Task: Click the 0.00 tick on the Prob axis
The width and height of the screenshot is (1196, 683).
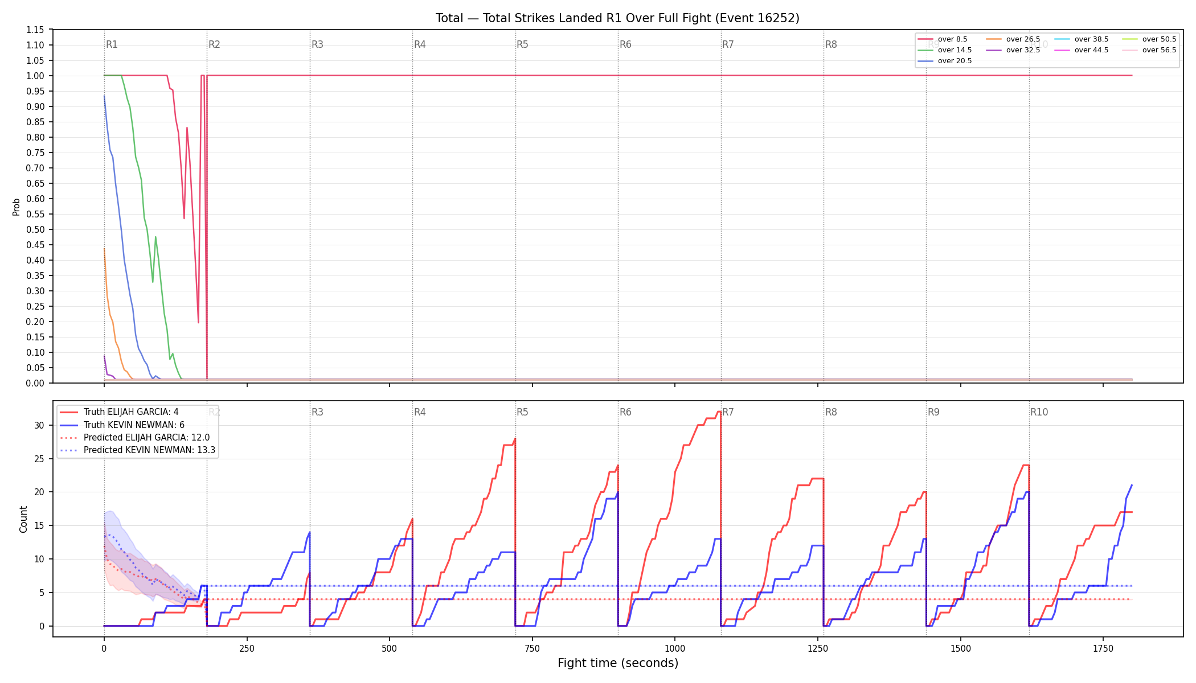Action: click(x=35, y=383)
